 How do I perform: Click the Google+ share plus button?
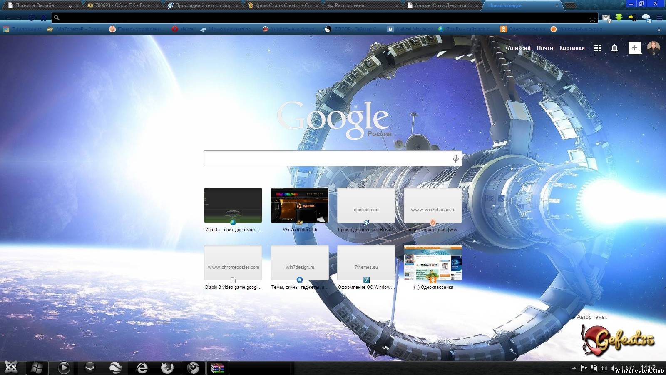click(x=635, y=48)
